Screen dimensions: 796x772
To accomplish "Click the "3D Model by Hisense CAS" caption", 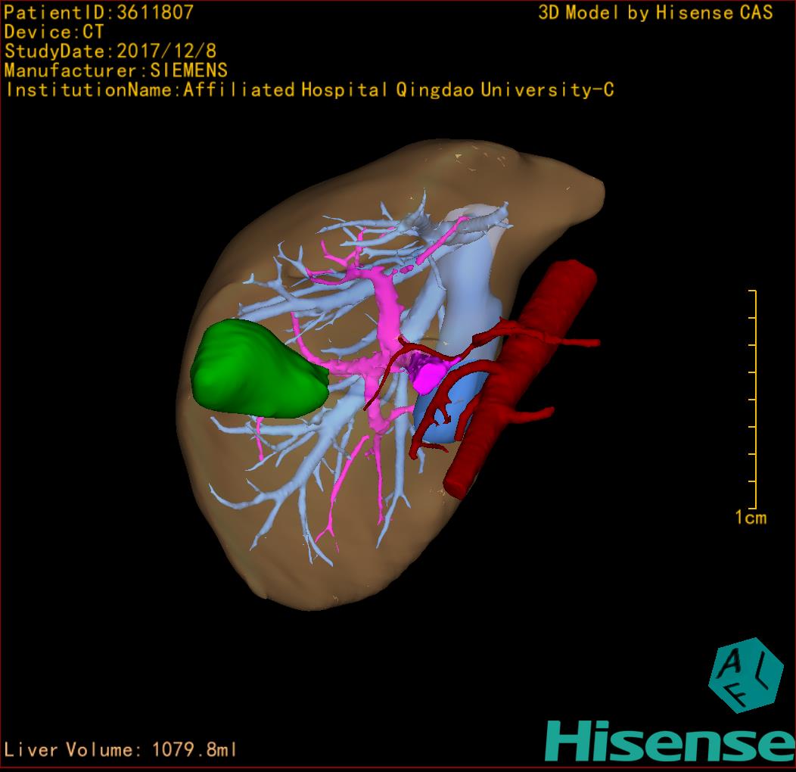I will (x=655, y=13).
